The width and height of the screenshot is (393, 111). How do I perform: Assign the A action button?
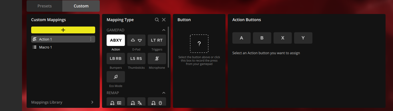tap(242, 38)
